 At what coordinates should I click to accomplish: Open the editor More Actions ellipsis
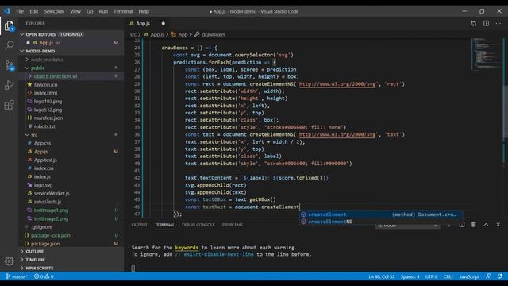(498, 23)
